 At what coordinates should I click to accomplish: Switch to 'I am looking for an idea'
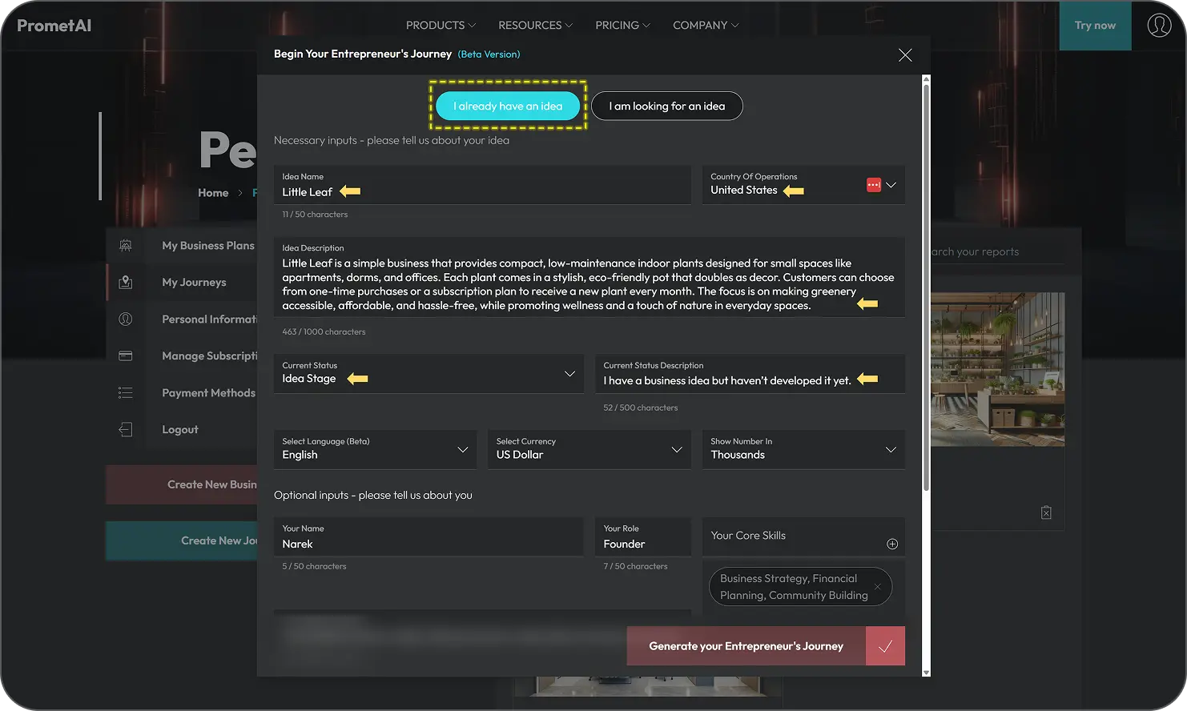pos(666,106)
